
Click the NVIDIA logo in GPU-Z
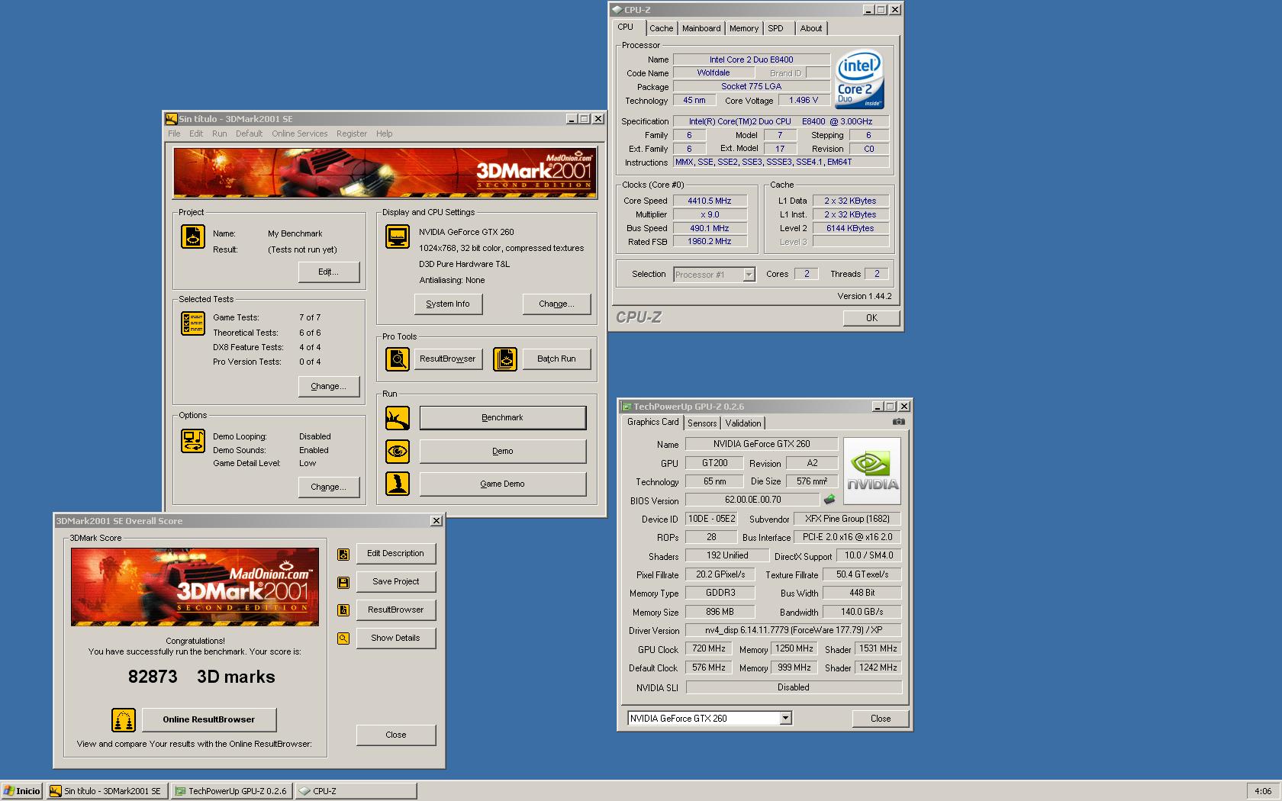point(872,471)
